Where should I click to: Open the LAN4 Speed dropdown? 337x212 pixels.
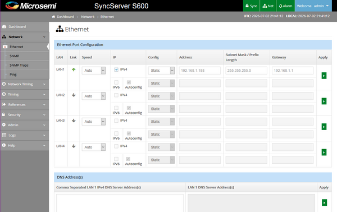(93, 147)
